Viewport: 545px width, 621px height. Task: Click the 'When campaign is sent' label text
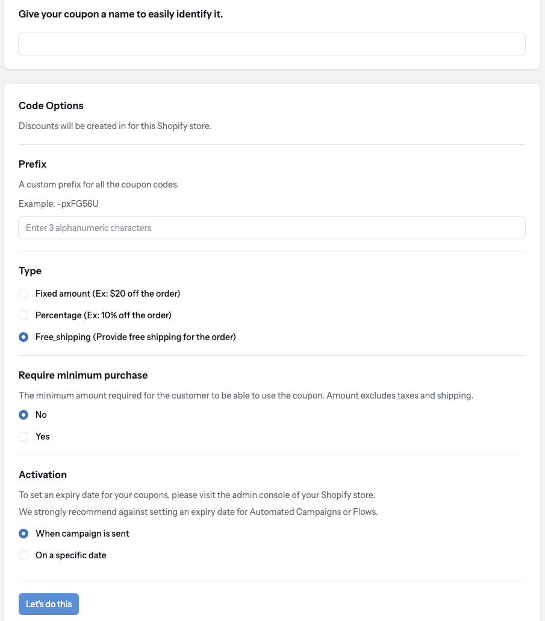click(83, 534)
